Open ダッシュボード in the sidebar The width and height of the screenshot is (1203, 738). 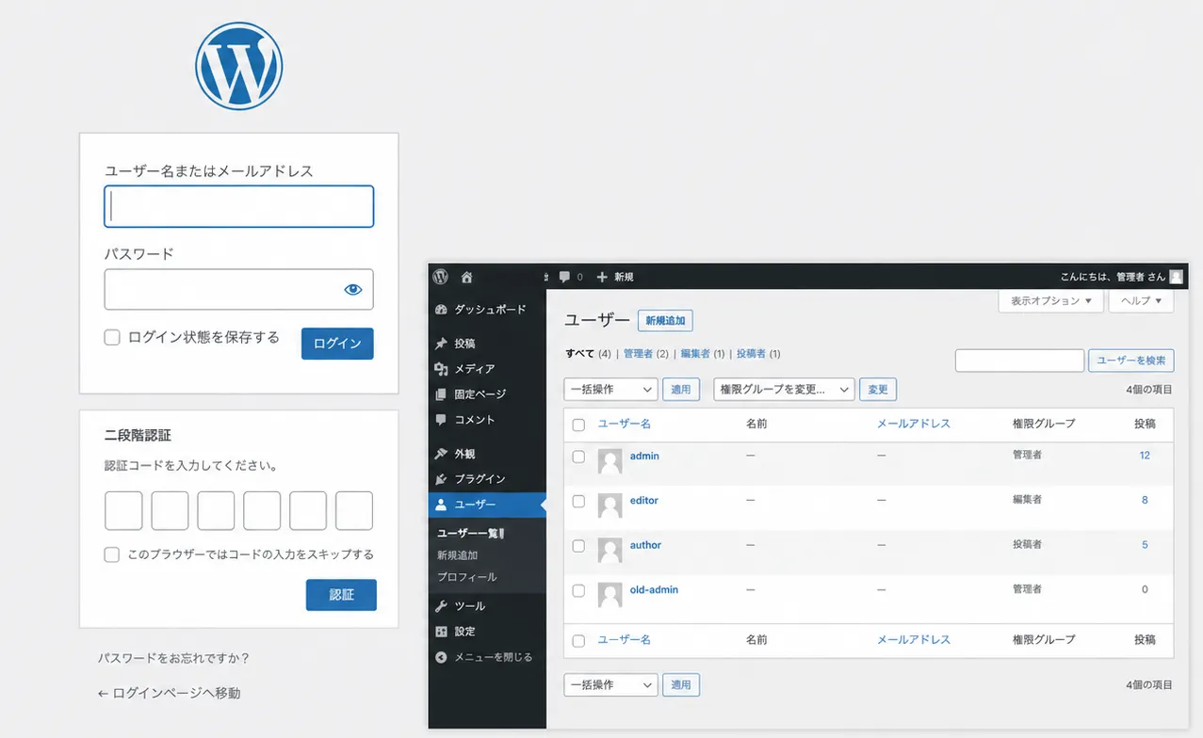coord(487,309)
